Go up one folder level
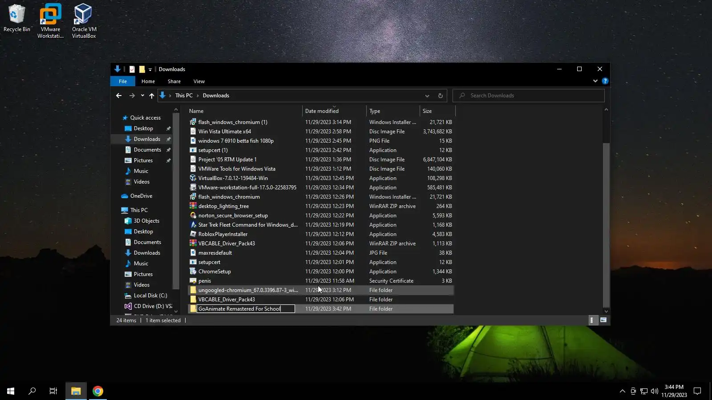The height and width of the screenshot is (400, 712). coord(152,96)
